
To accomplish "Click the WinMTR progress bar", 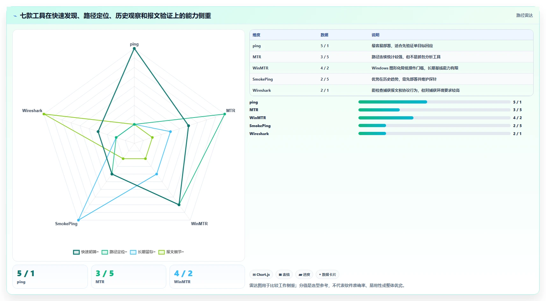I will coord(434,118).
